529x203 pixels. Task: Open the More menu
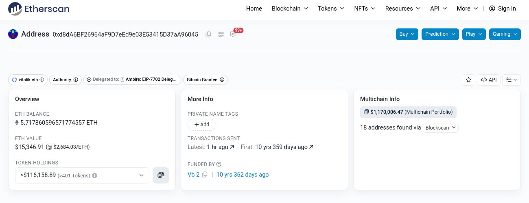[x=467, y=9]
